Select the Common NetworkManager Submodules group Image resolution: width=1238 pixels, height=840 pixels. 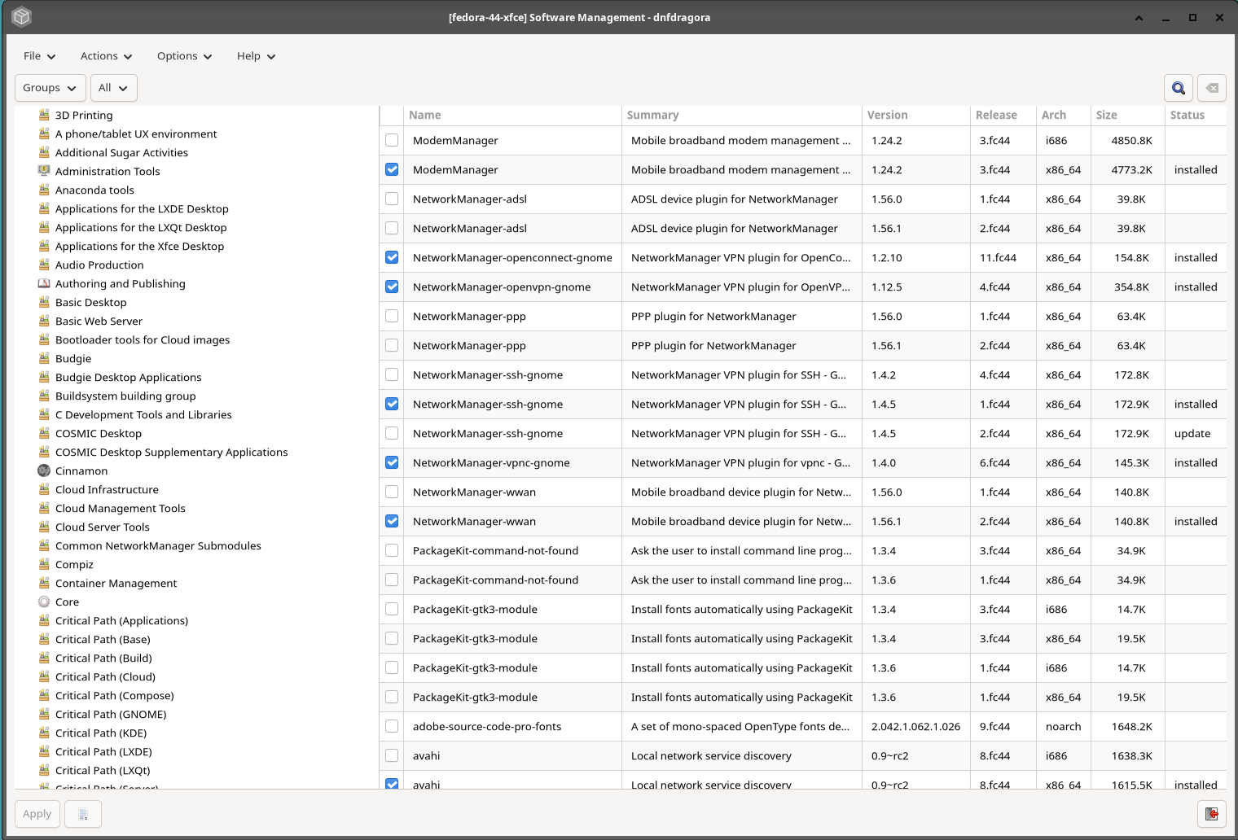pos(158,545)
